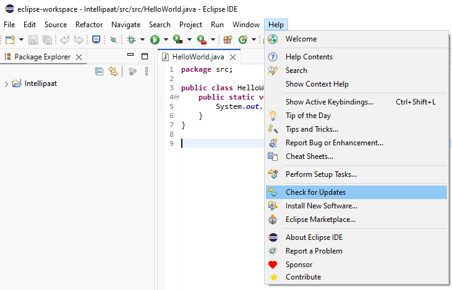Viewport: 452px width, 290px height.
Task: Select Sponsor with heart icon
Action: (x=356, y=265)
